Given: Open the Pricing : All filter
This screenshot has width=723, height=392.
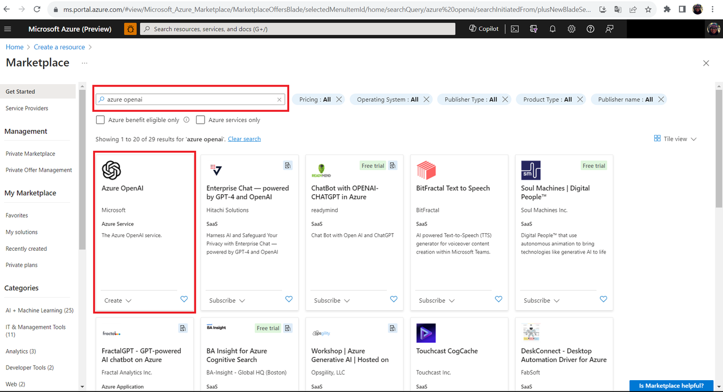Looking at the screenshot, I should point(315,99).
